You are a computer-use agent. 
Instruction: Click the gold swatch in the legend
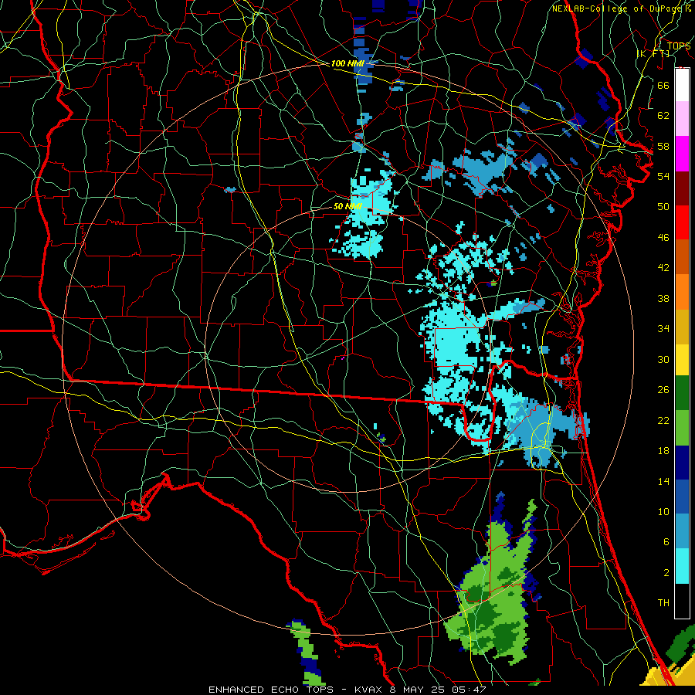click(682, 327)
